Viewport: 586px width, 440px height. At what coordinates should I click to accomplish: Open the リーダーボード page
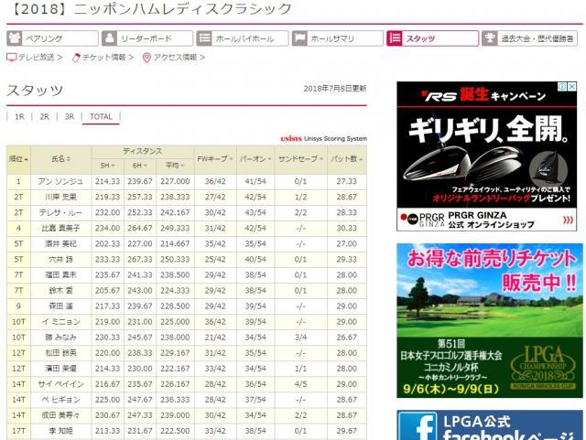click(147, 38)
